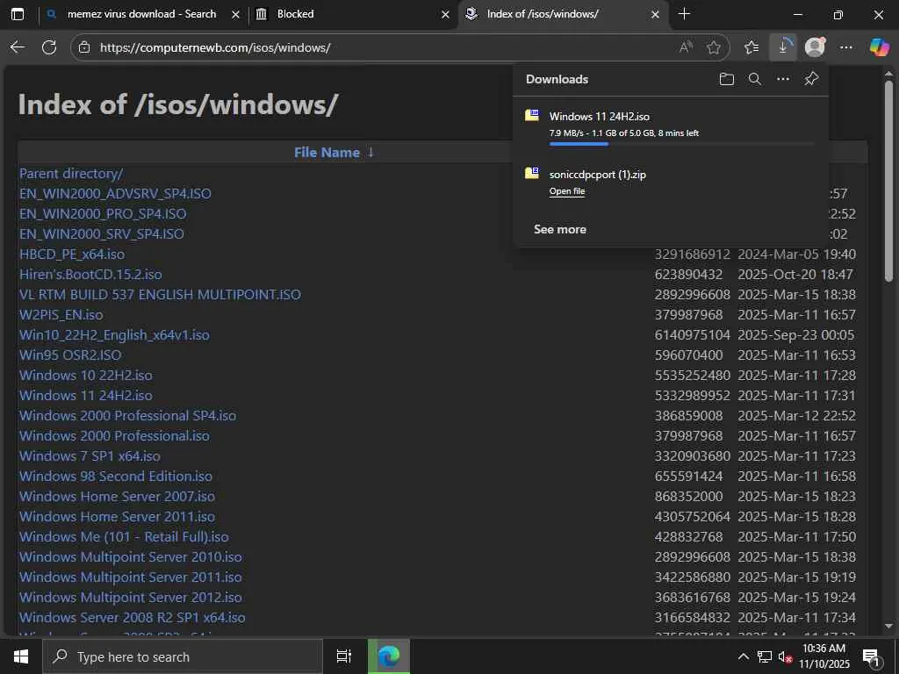
Task: Click the Type here to search box
Action: (183, 656)
